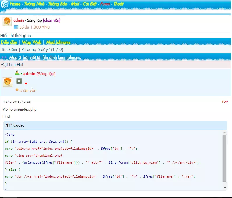Navigate to the Wap Web breadcrumb
Screen dimensions: 232x198
point(32,42)
